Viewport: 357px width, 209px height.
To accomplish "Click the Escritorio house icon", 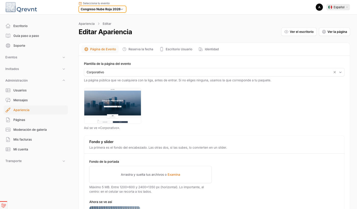I will (x=8, y=26).
